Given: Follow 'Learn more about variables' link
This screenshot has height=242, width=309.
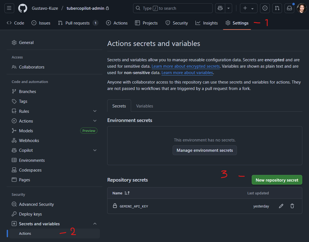Looking at the screenshot, I should [x=187, y=73].
